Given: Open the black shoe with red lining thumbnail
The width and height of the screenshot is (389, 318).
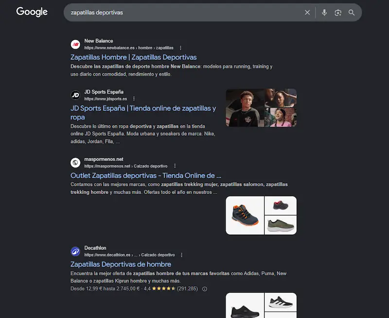Looking at the screenshot, I should click(281, 205).
